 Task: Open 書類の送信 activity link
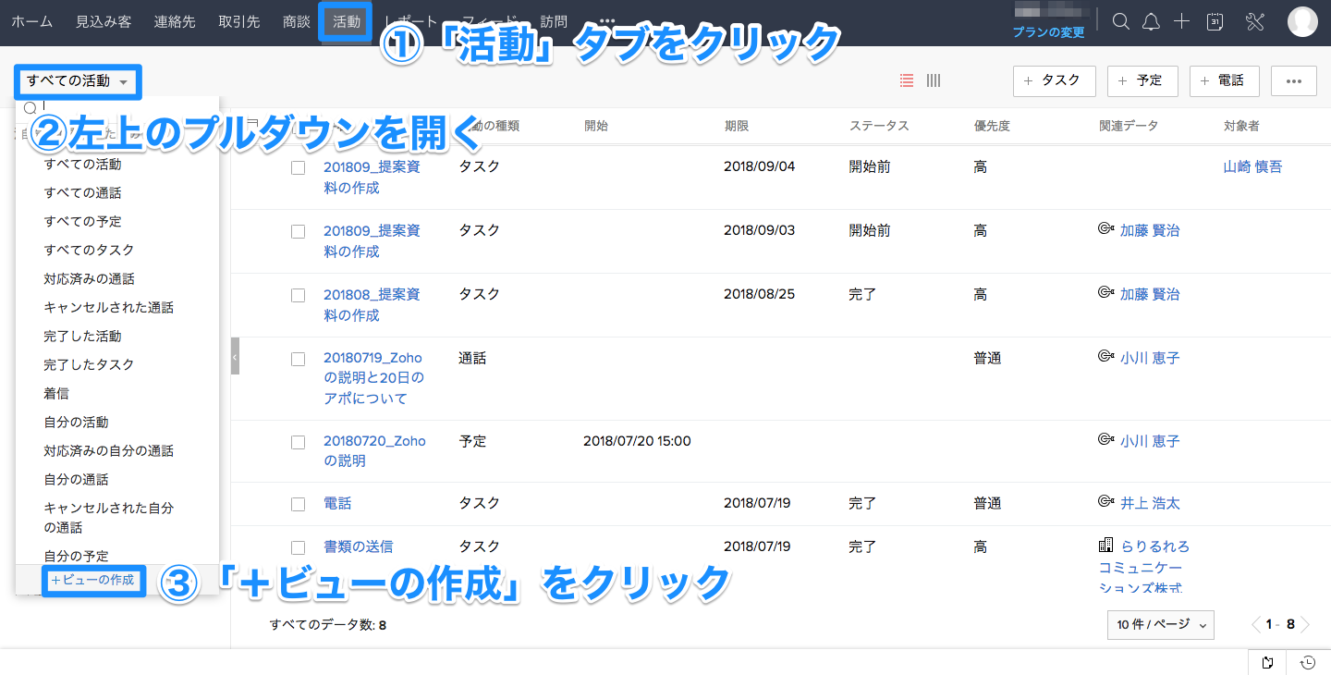(358, 547)
